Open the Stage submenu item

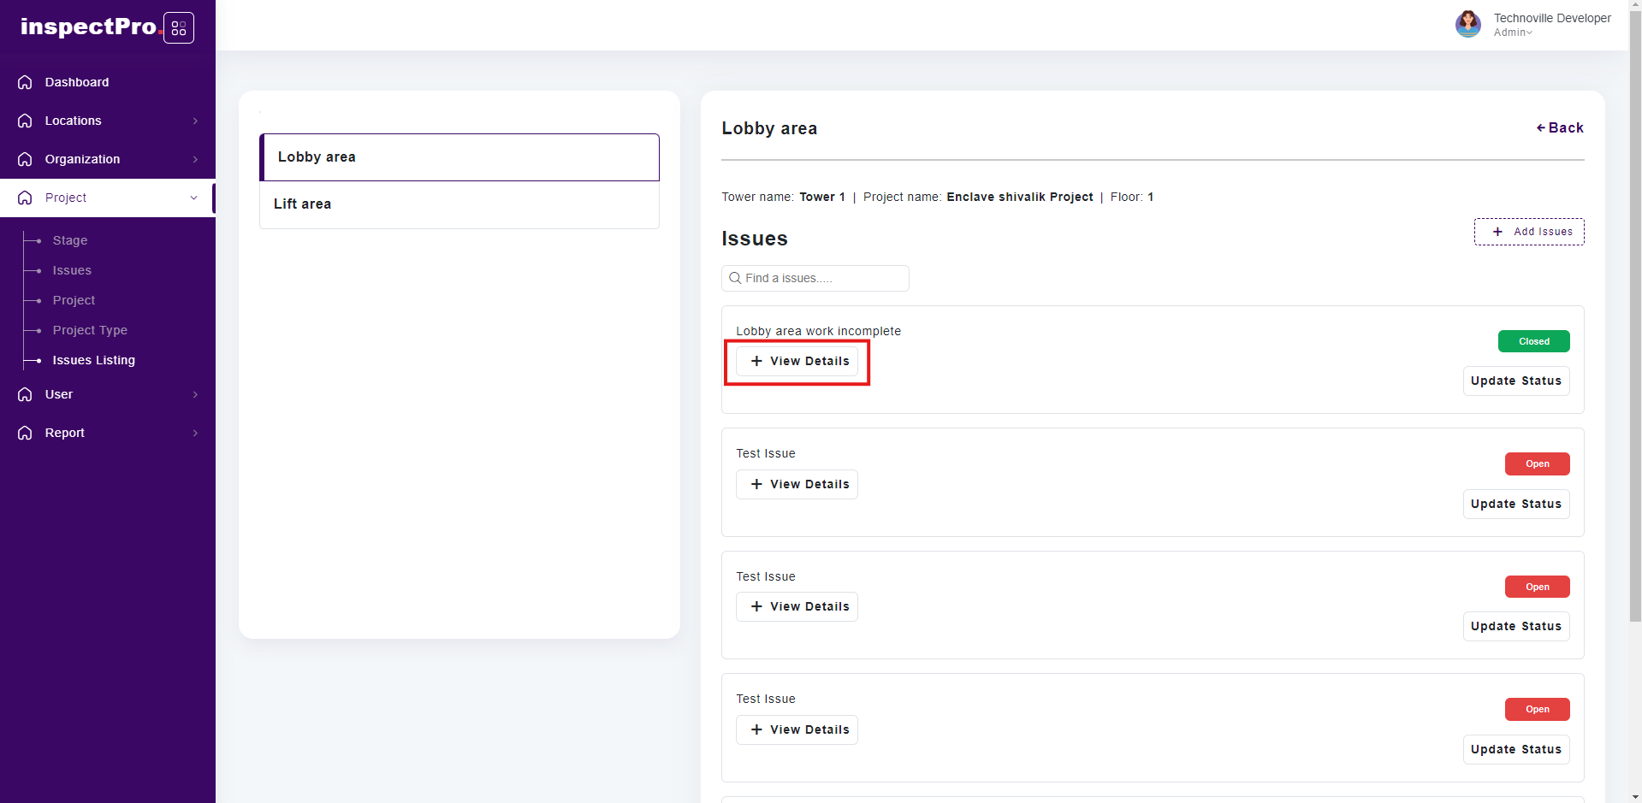tap(70, 240)
